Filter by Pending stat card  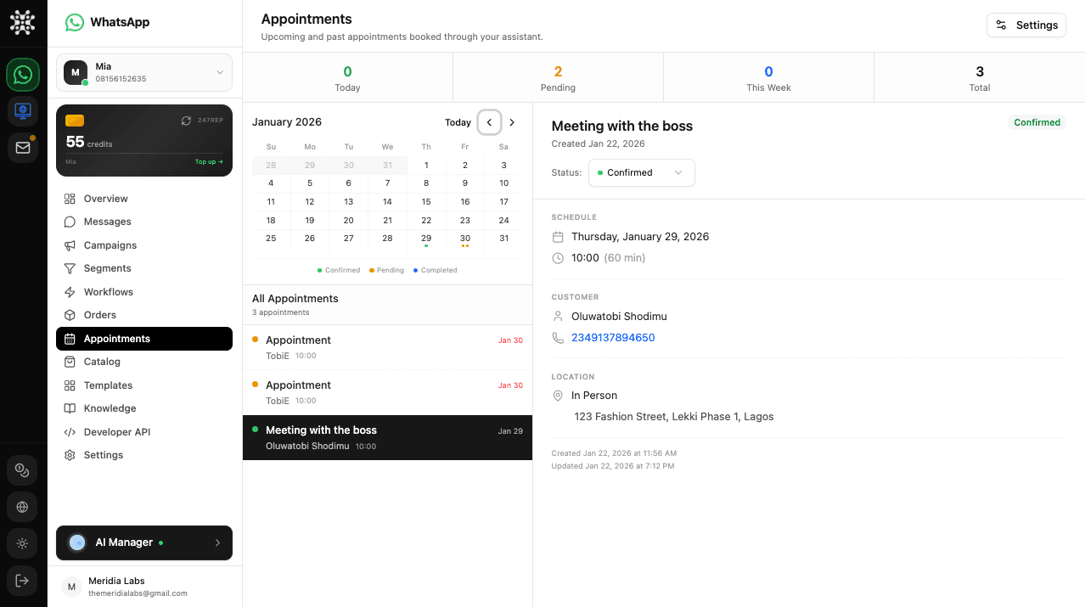pos(558,77)
